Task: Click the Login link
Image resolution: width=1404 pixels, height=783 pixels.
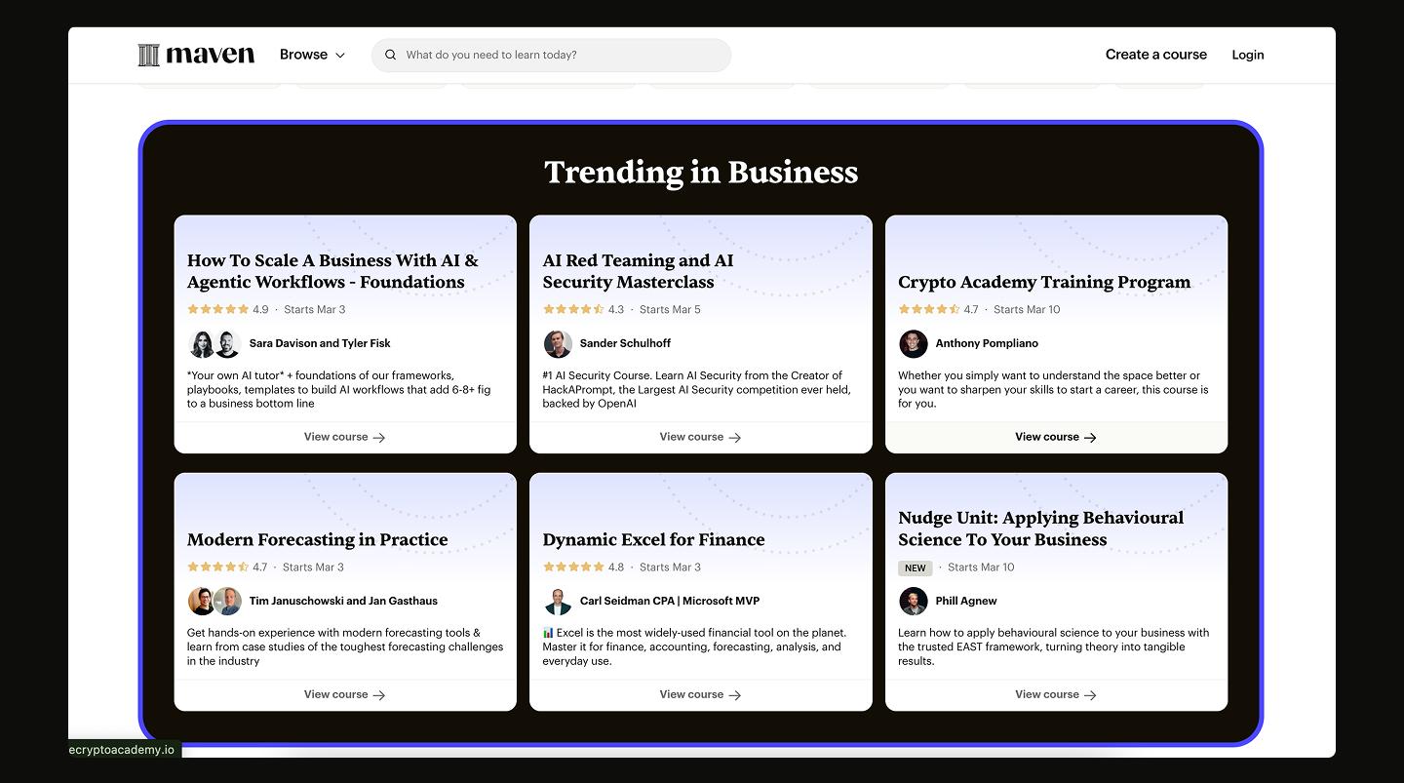Action: coord(1248,55)
